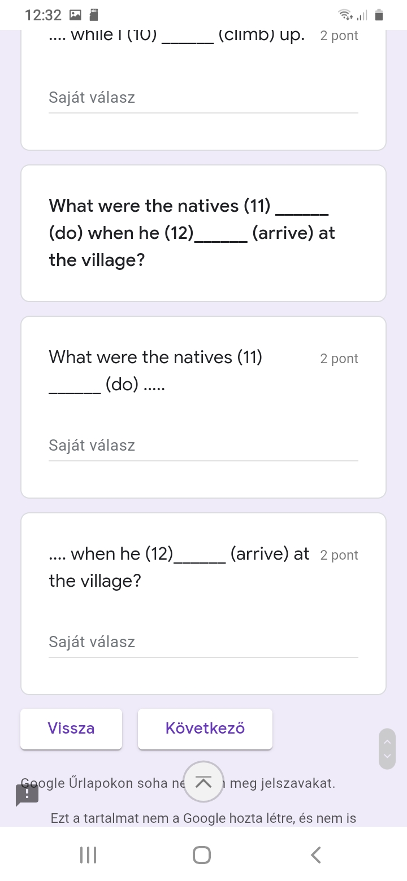
Task: Tap the down chevron on the scroll handle
Action: tap(387, 756)
